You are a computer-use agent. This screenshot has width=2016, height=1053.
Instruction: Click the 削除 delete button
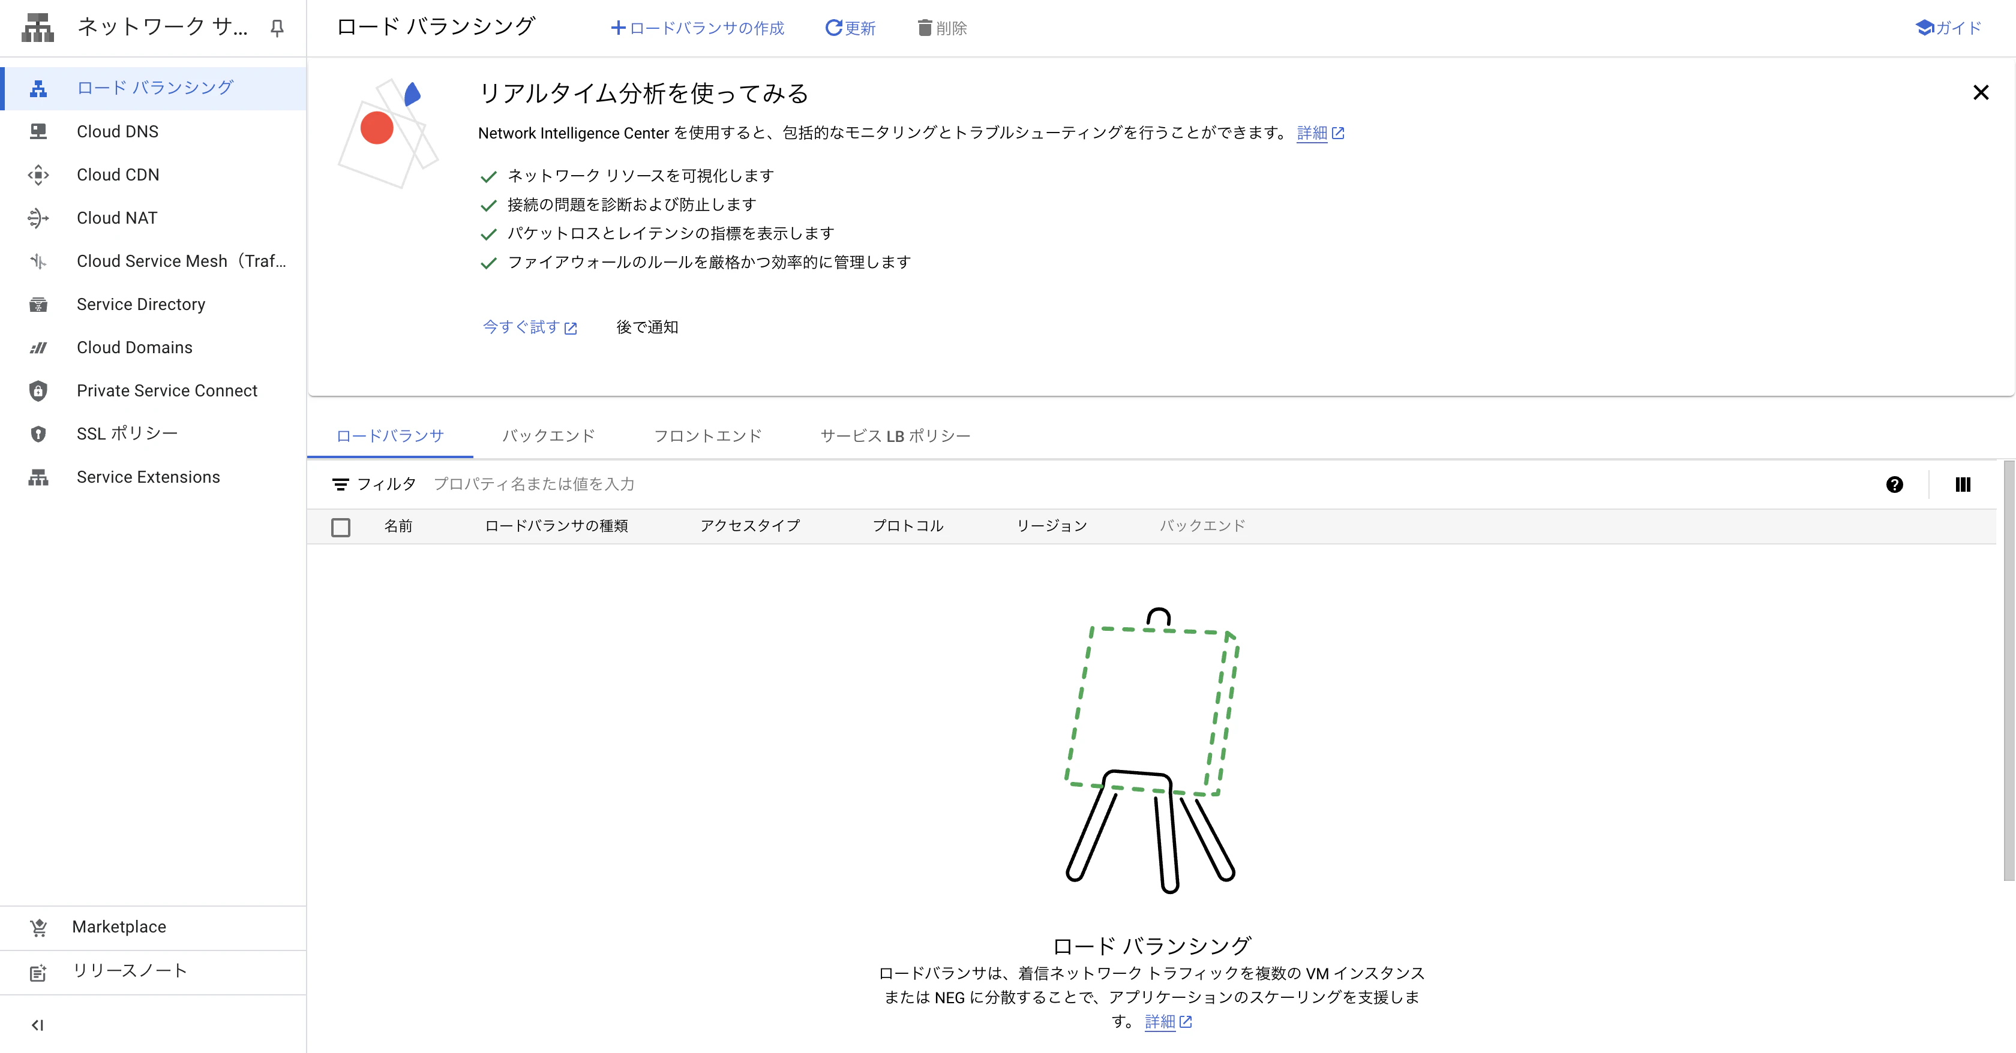942,28
